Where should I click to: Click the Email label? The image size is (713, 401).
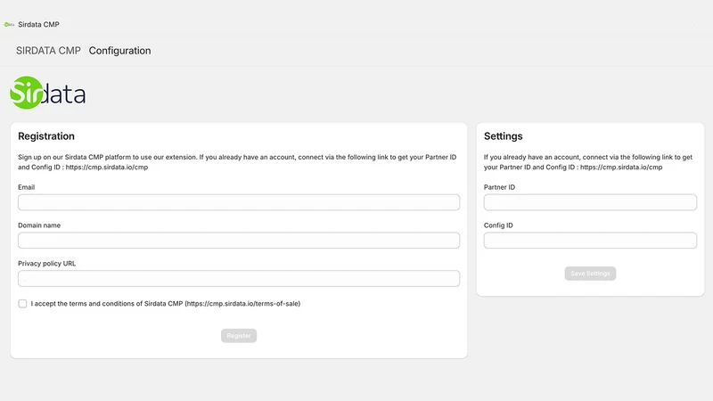point(27,187)
